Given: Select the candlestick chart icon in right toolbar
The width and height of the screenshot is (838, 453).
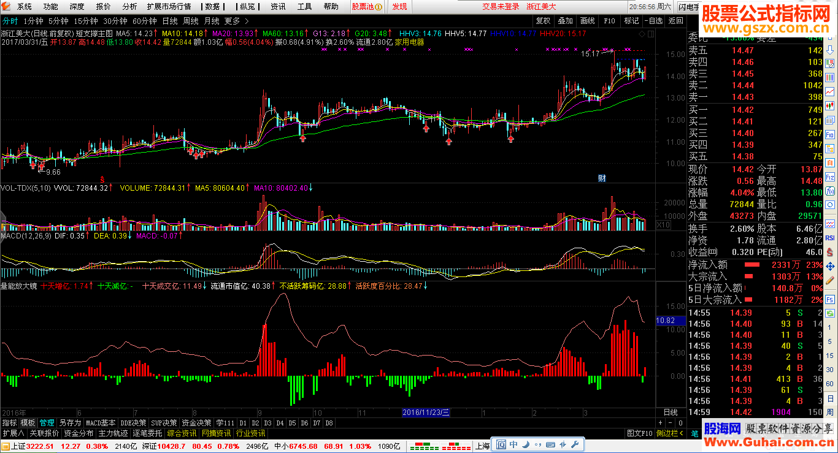Looking at the screenshot, I should pyautogui.click(x=831, y=105).
